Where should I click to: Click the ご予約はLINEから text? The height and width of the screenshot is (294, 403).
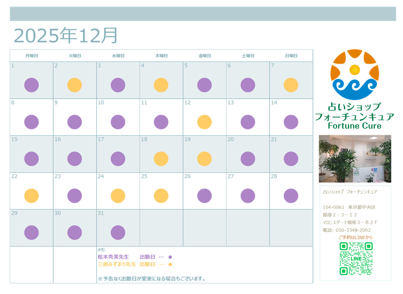pyautogui.click(x=355, y=238)
